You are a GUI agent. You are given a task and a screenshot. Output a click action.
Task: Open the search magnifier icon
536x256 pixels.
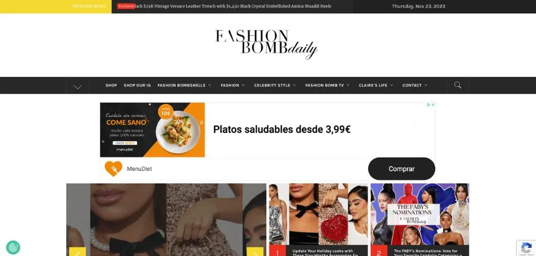coord(457,85)
